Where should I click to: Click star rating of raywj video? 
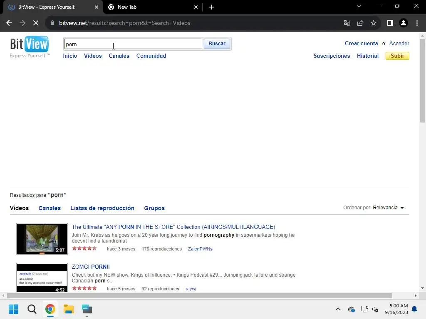pyautogui.click(x=84, y=288)
